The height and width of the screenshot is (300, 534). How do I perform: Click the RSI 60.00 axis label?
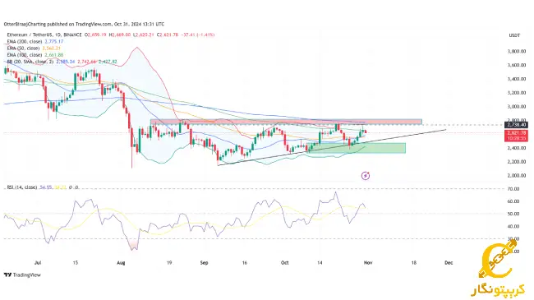[x=513, y=201]
